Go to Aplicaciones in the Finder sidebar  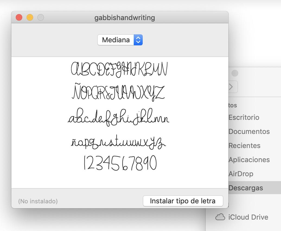(249, 160)
